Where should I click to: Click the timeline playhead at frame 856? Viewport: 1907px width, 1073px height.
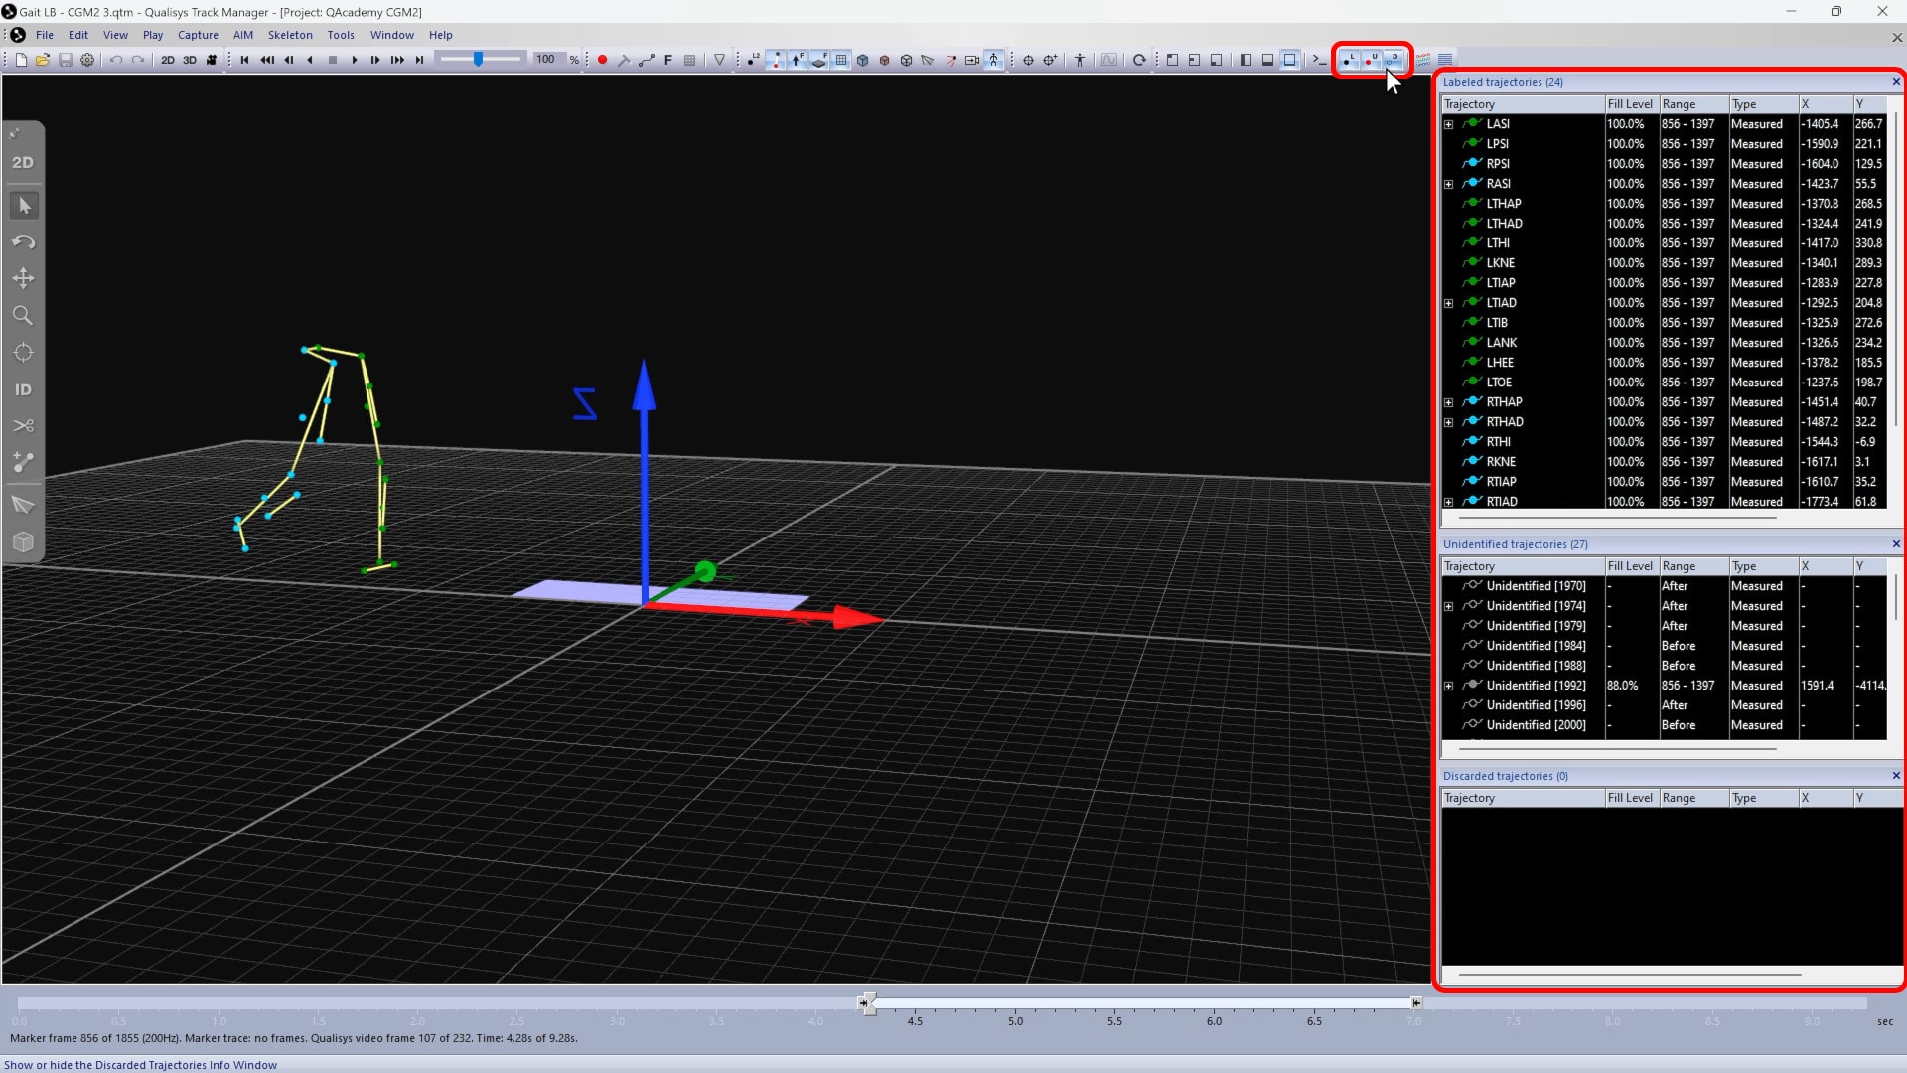coord(868,1003)
